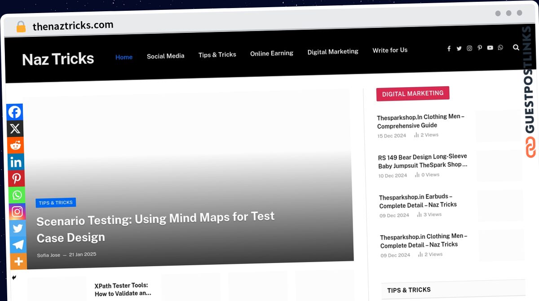539x301 pixels.
Task: Open search magnifier in header
Action: point(516,47)
